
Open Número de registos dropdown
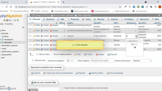69,61
